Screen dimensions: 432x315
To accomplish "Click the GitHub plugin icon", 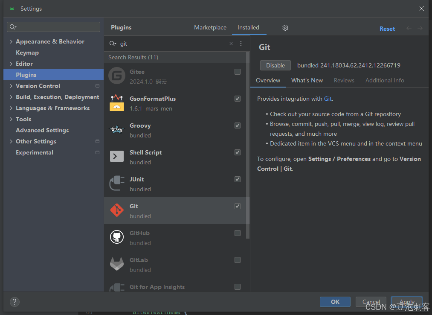I will coord(116,237).
